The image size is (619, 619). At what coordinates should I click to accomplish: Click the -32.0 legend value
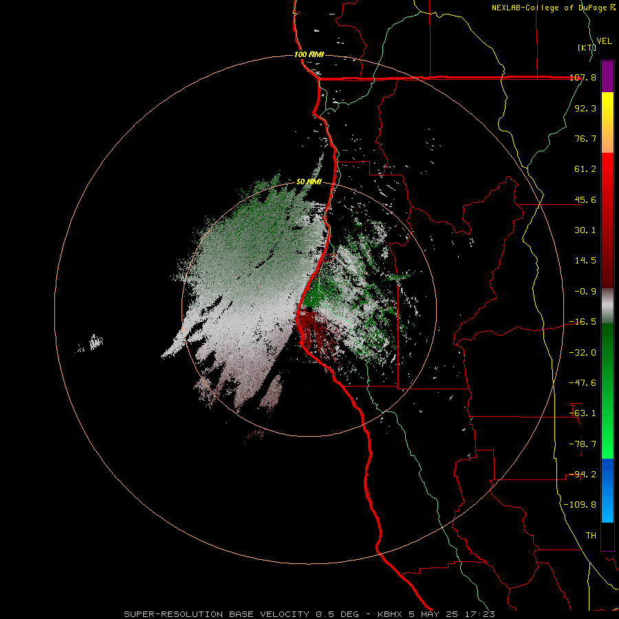click(583, 353)
